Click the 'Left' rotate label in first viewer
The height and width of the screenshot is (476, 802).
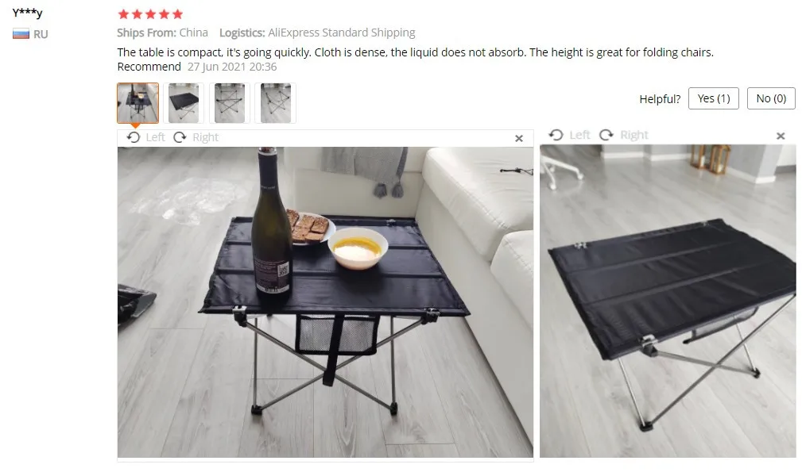coord(155,137)
